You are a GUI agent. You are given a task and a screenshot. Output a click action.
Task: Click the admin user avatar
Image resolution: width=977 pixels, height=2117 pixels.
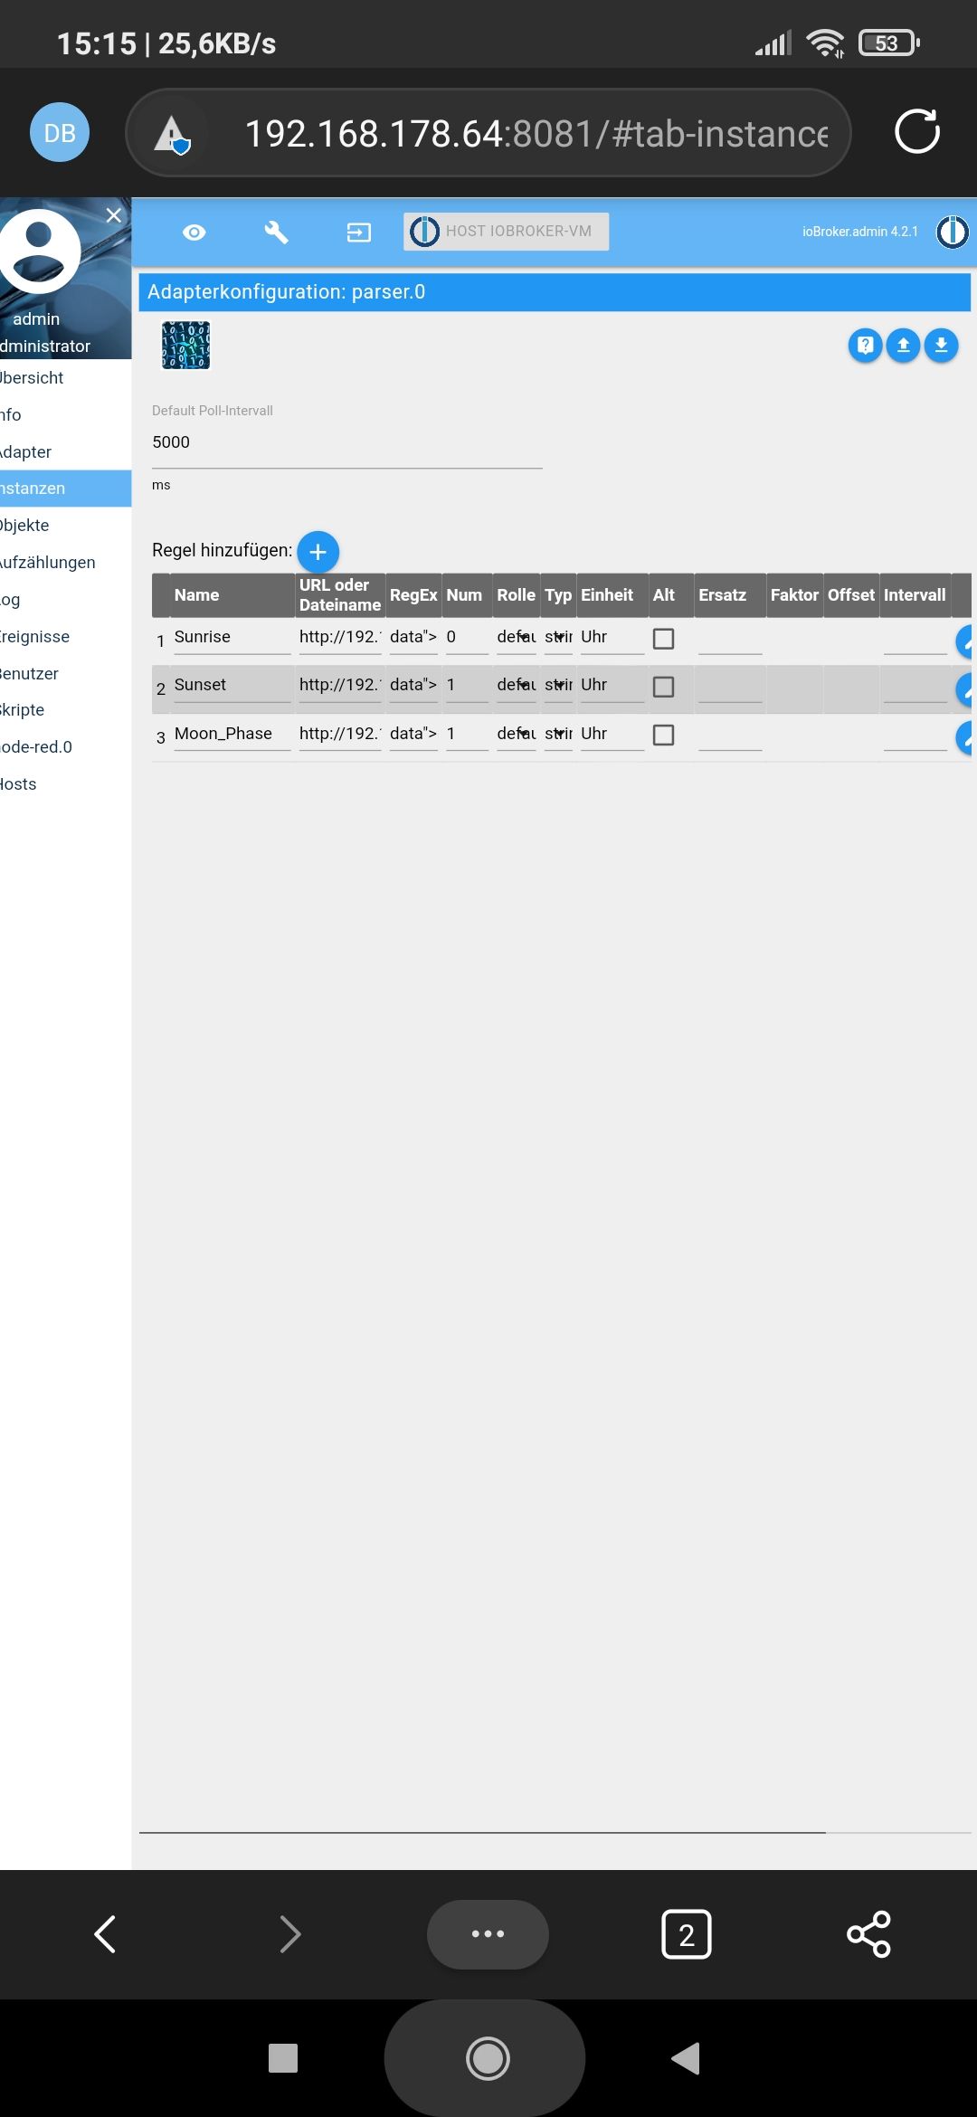click(38, 251)
